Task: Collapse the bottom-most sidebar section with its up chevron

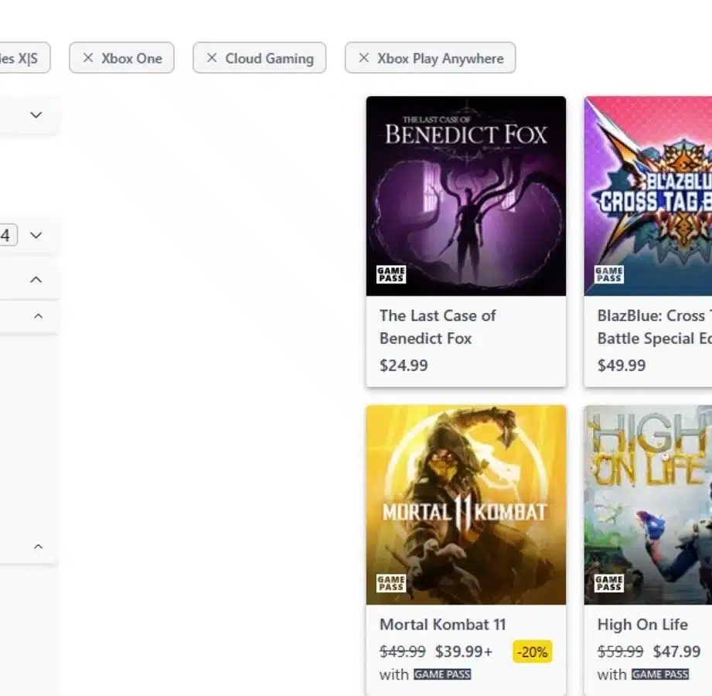Action: pos(38,547)
